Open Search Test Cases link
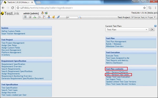 click(x=9, y=90)
